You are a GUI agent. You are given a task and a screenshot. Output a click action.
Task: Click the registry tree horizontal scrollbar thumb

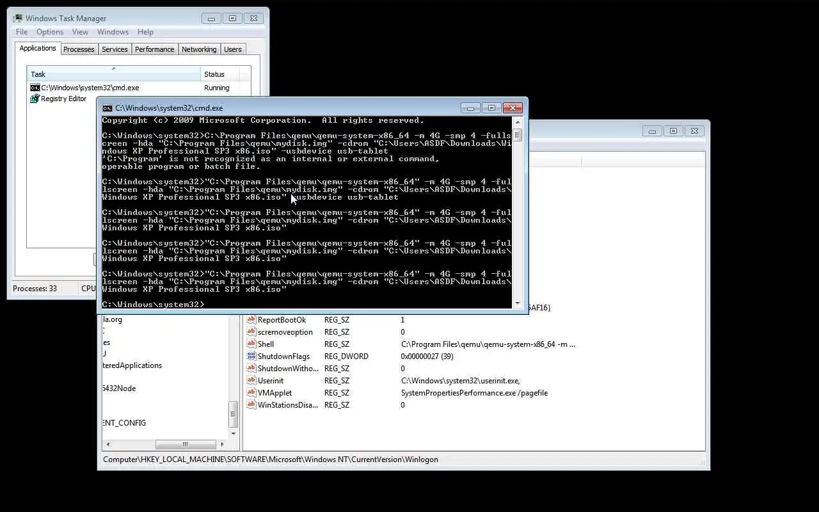tap(186, 444)
